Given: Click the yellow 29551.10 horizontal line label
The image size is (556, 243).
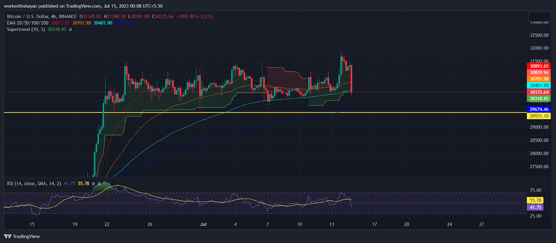Looking at the screenshot, I should pos(539,116).
